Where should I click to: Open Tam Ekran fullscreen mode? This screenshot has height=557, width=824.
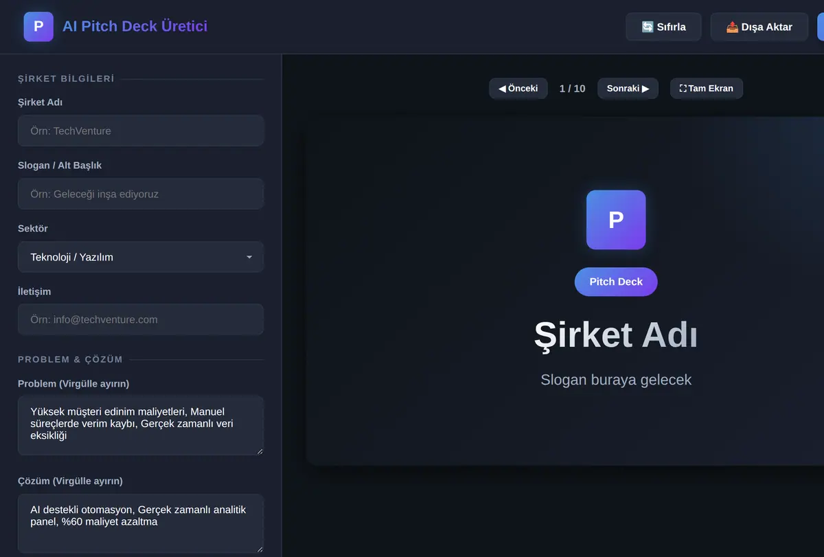(x=706, y=89)
